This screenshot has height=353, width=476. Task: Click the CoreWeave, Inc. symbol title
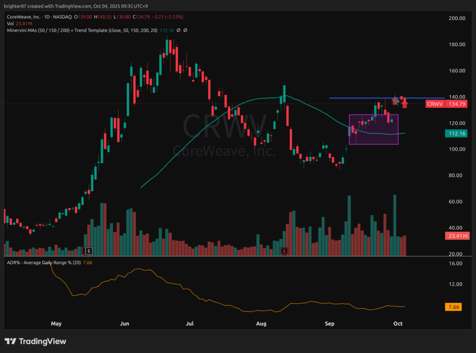24,17
